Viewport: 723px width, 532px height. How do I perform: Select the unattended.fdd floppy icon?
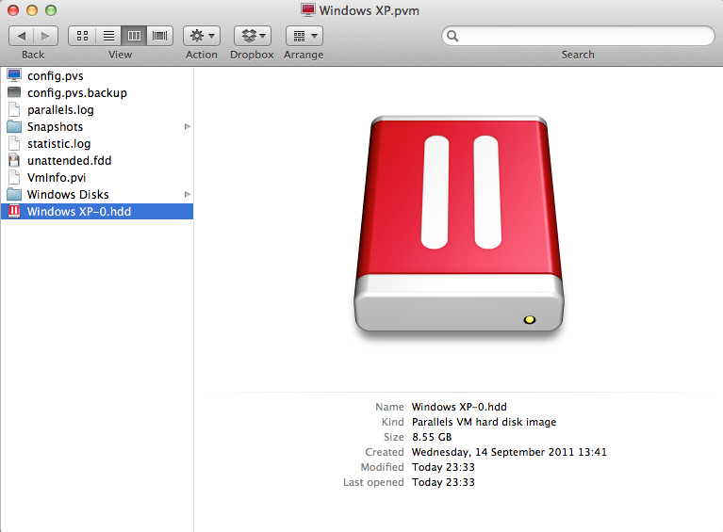(x=14, y=160)
